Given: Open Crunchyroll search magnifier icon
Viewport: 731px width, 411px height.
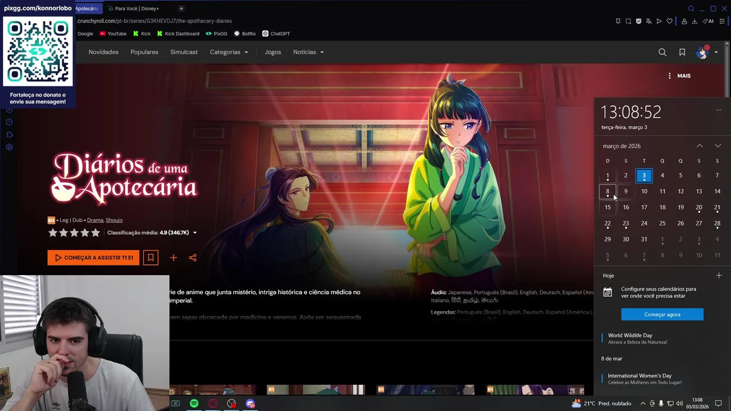Looking at the screenshot, I should [x=662, y=52].
